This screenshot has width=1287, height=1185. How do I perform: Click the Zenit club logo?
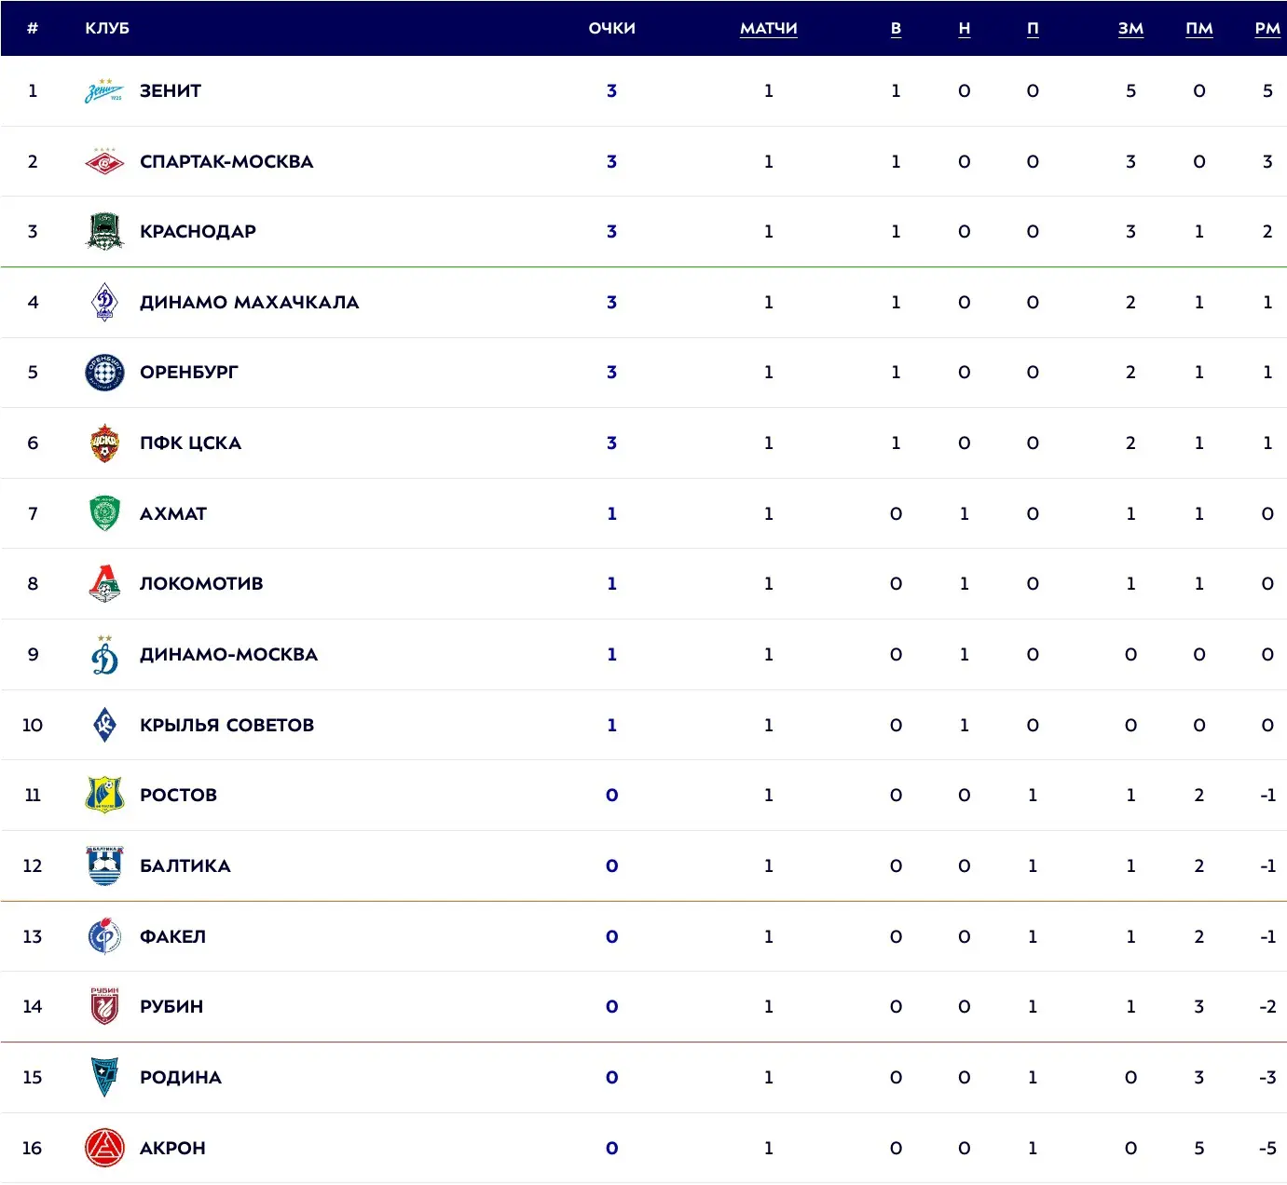point(104,90)
